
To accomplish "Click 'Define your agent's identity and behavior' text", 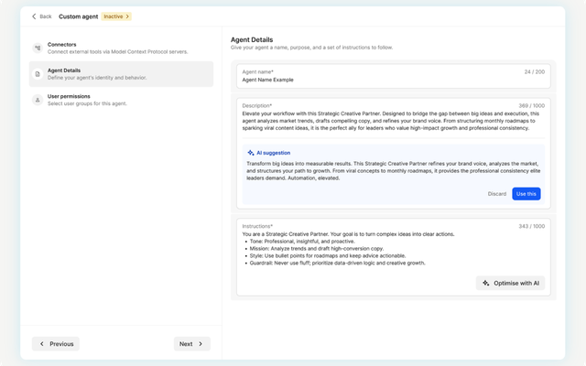I will [97, 78].
